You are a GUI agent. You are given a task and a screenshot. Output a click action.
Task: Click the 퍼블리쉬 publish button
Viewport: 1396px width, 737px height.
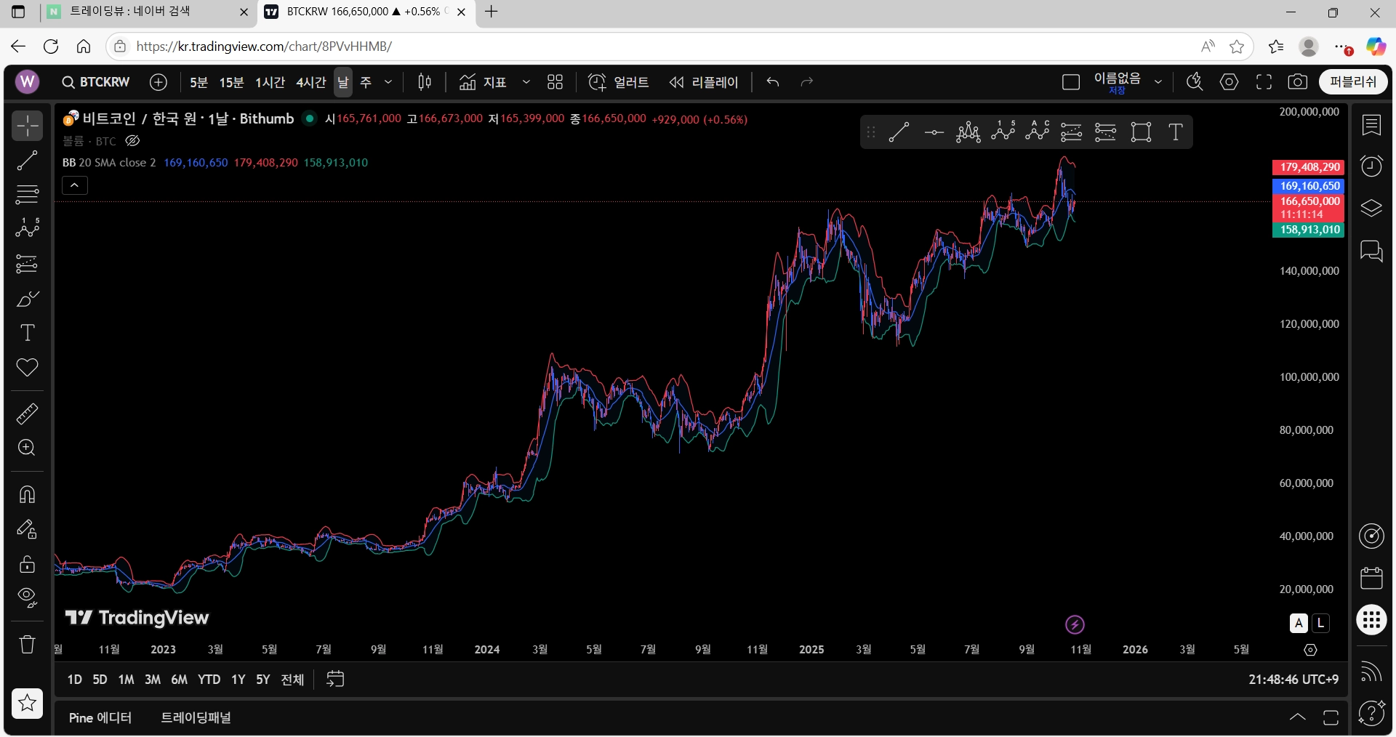(x=1352, y=82)
